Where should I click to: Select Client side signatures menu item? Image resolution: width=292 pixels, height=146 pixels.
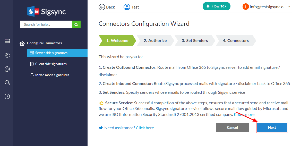[51, 64]
